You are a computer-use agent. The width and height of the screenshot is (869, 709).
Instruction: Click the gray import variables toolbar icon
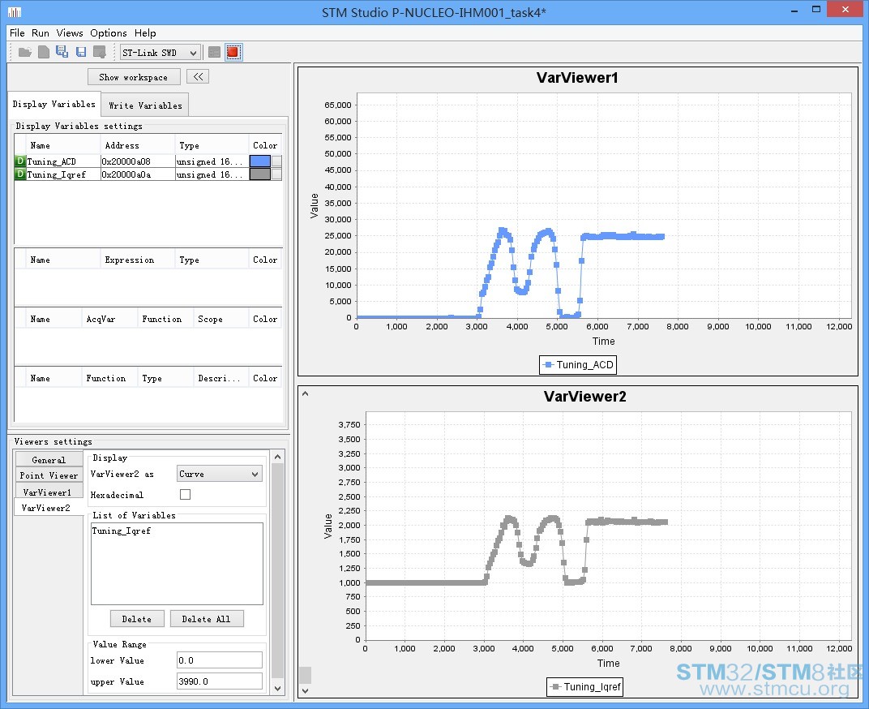(100, 52)
